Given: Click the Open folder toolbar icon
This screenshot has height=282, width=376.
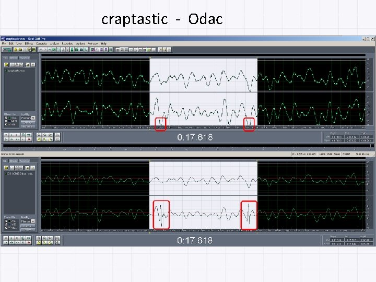Looking at the screenshot, I should tap(20, 50).
